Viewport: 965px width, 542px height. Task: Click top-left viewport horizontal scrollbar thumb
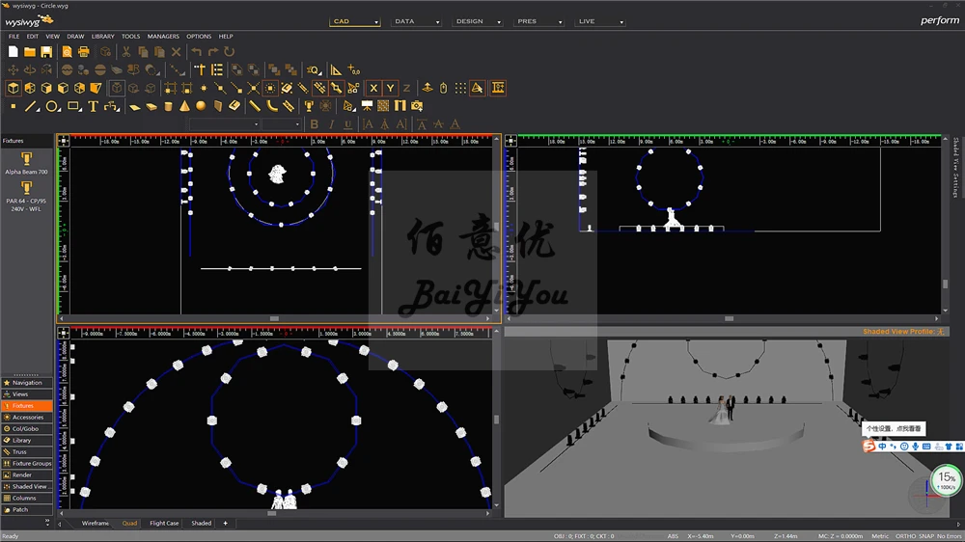pos(274,318)
